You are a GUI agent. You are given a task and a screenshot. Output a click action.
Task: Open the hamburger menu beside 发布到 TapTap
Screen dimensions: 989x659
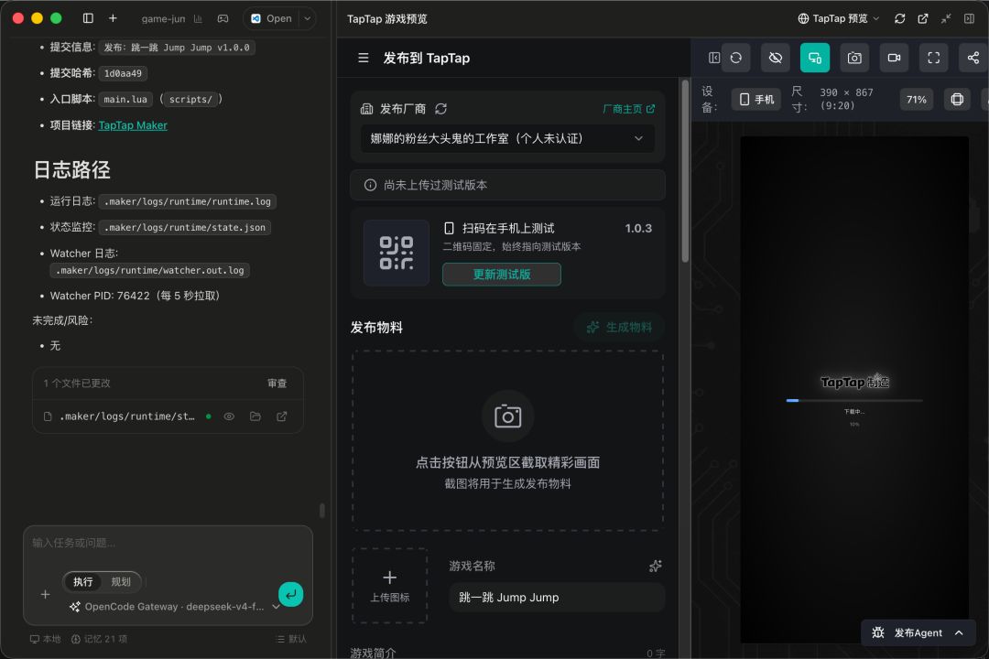[x=364, y=58]
